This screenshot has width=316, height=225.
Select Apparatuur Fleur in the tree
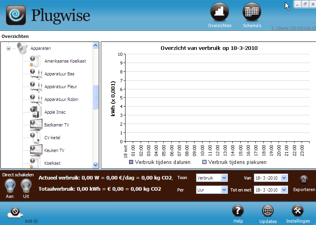(x=61, y=87)
